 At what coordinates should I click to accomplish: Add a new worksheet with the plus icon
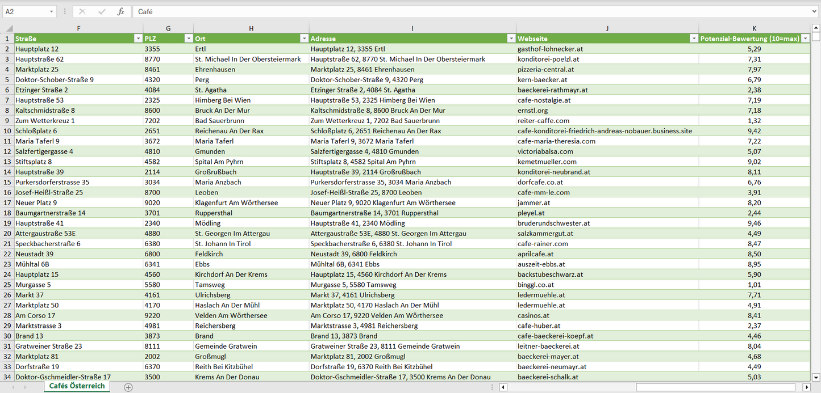tap(128, 387)
